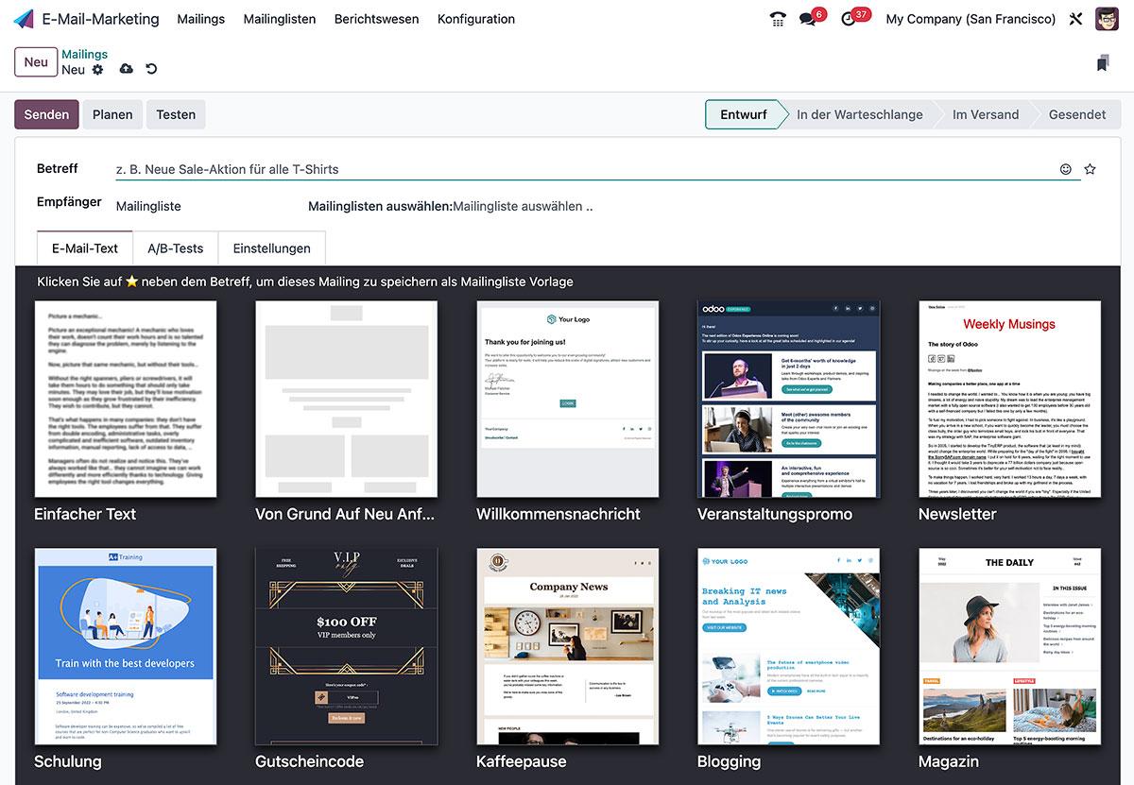Click the bookmark icon at top right
The height and width of the screenshot is (785, 1134).
point(1103,63)
